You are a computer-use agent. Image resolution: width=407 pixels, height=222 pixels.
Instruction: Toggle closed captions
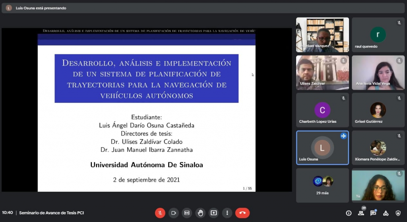[187, 213]
